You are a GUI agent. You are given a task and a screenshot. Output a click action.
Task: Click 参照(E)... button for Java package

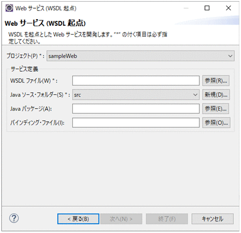point(216,109)
